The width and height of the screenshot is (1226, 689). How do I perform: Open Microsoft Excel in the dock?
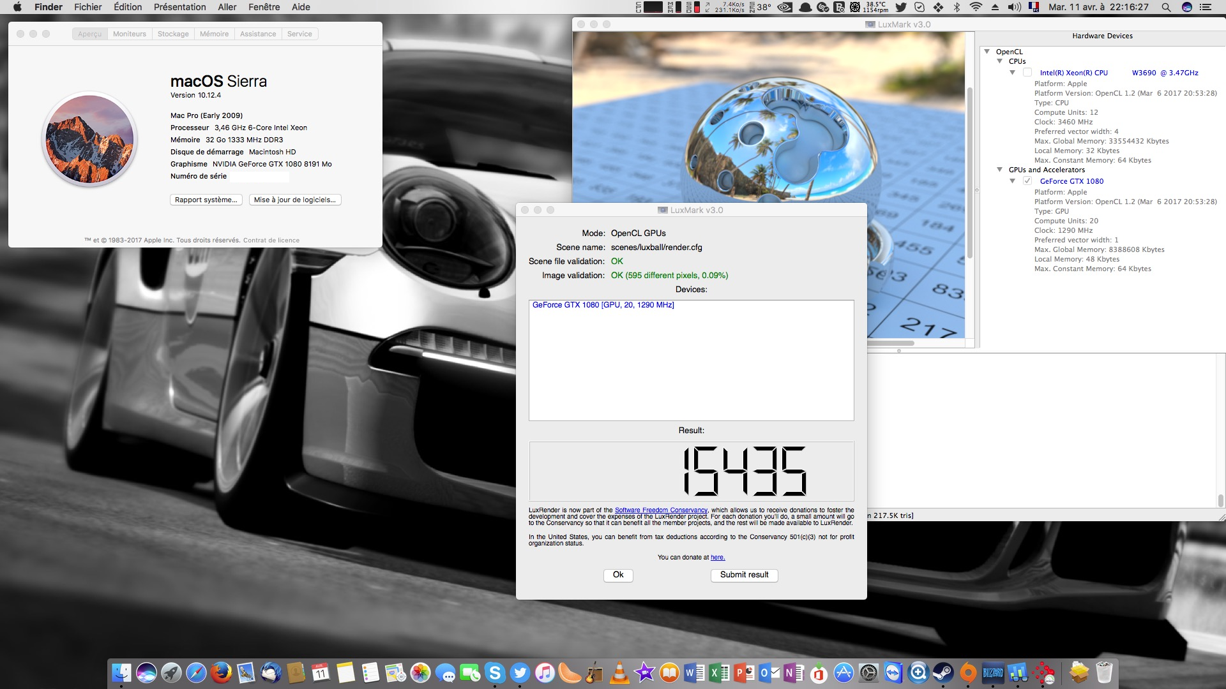pyautogui.click(x=719, y=672)
